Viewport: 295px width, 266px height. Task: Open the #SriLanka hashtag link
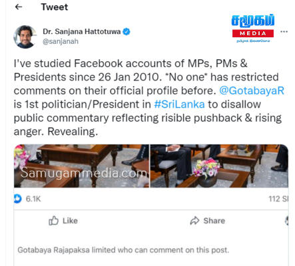click(x=179, y=104)
